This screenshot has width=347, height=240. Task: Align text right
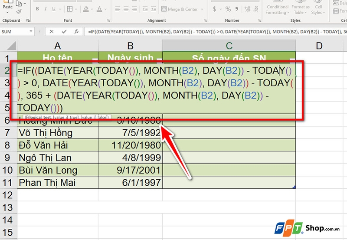(x=134, y=9)
